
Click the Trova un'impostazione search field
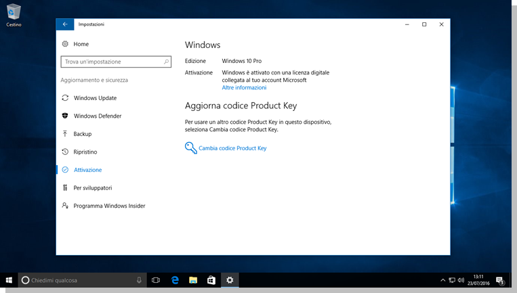[112, 62]
